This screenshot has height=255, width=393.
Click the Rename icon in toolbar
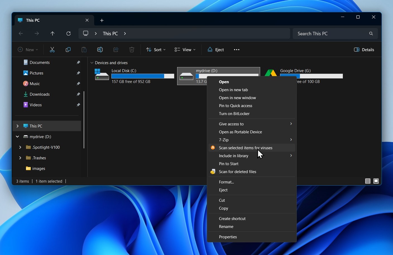100,50
